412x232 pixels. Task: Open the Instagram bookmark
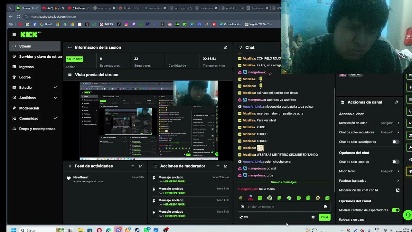tap(126, 24)
